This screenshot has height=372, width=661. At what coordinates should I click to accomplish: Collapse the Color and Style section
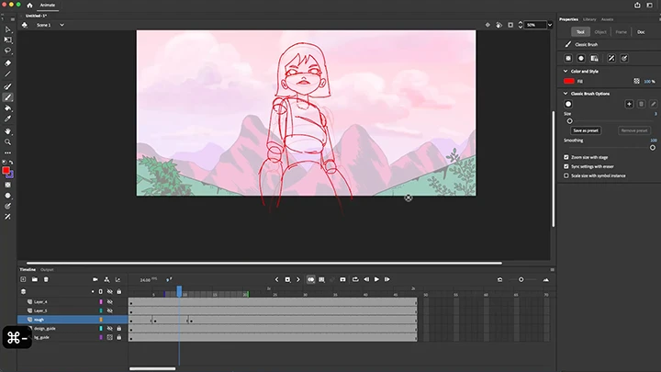coord(564,70)
